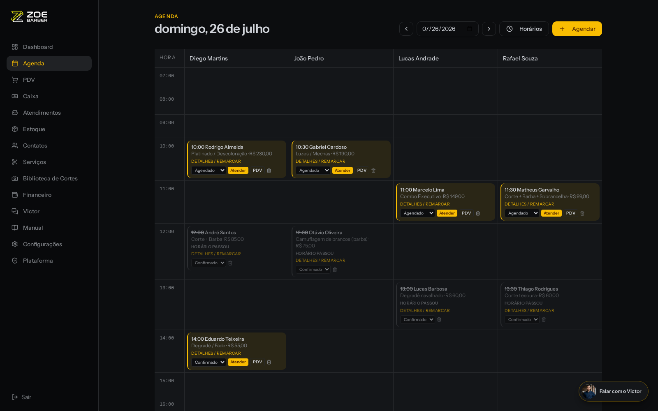Open the Estoque inventory page
This screenshot has width=658, height=411.
pyautogui.click(x=49, y=129)
